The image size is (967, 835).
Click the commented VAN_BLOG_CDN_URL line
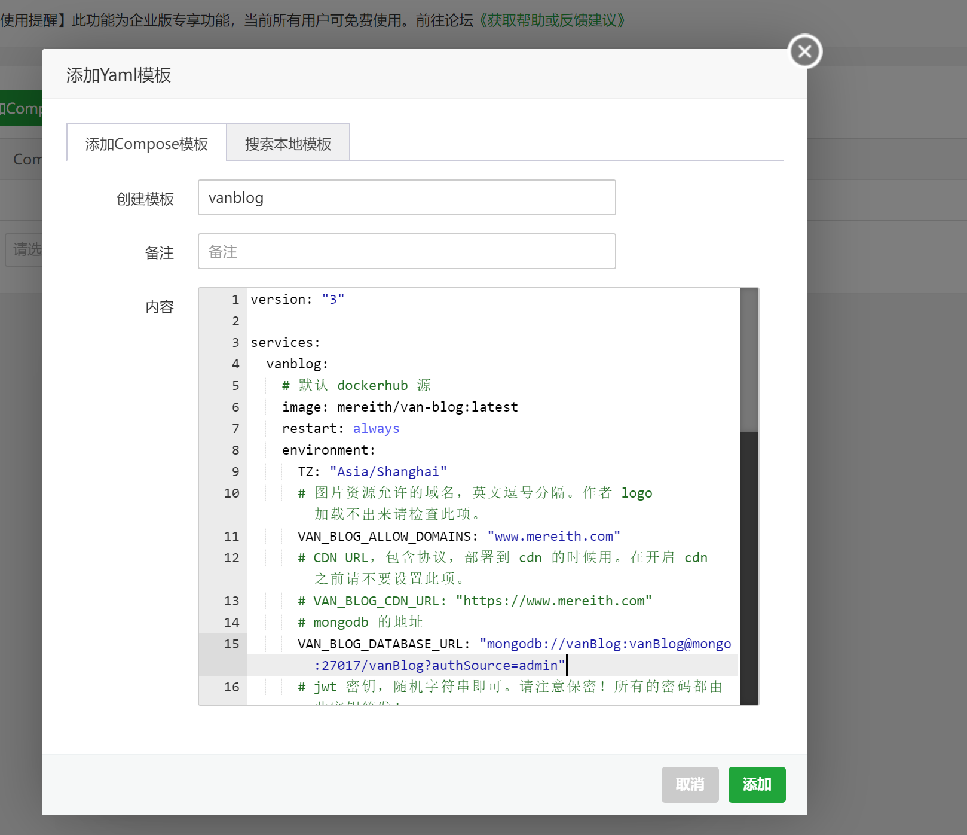(x=475, y=601)
